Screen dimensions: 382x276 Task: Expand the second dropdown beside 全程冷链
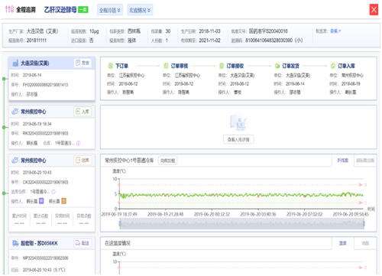pyautogui.click(x=140, y=10)
